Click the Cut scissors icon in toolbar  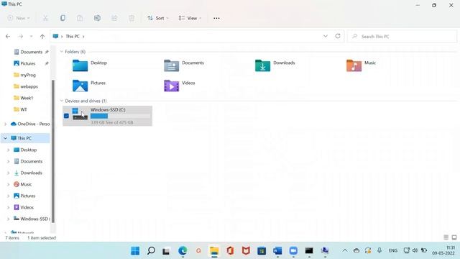(45, 18)
